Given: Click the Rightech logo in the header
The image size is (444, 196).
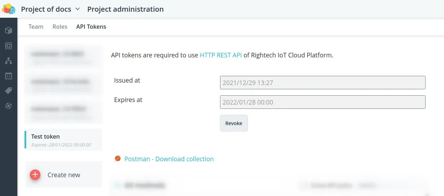Looking at the screenshot, I should [x=9, y=9].
